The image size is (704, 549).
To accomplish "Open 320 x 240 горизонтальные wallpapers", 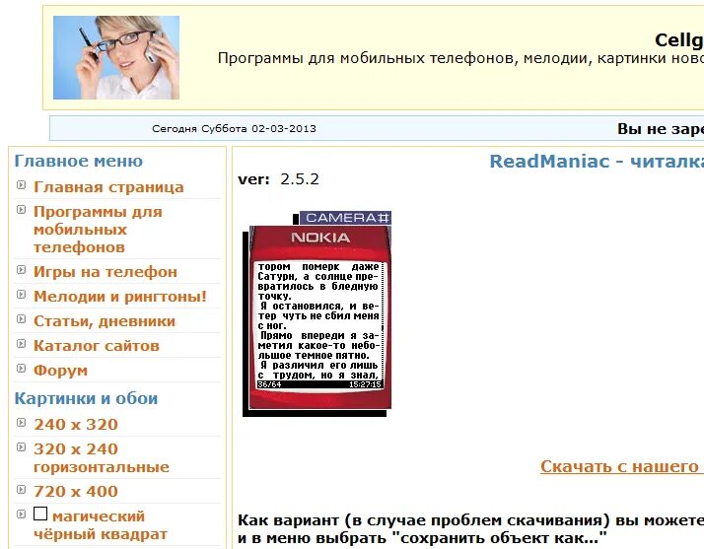I will click(x=102, y=457).
